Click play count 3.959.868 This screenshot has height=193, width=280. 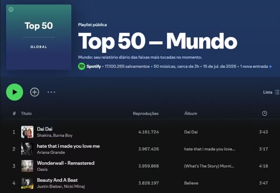pyautogui.click(x=148, y=166)
